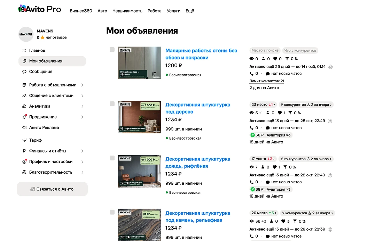
Task: Open listing Декоративная штукатурка под камень, рельефная
Action: tap(198, 217)
